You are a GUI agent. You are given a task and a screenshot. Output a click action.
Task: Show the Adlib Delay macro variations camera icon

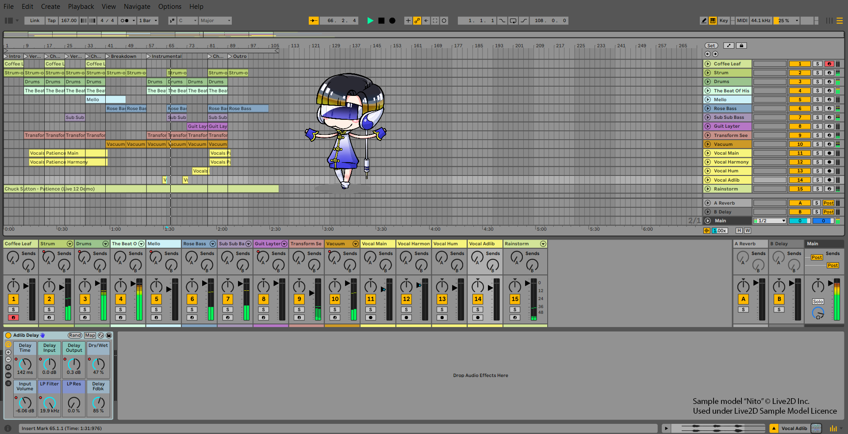tap(8, 367)
